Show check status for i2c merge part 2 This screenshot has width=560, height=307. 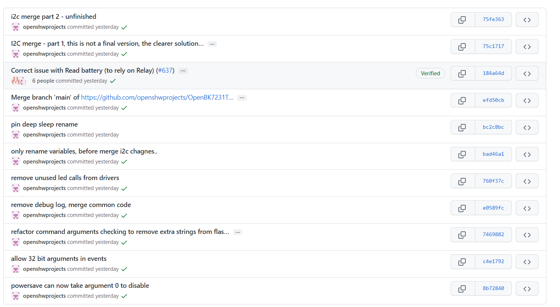[124, 27]
